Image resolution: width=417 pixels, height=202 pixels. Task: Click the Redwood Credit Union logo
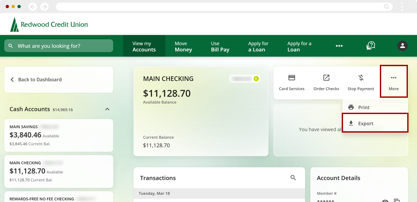pos(49,24)
